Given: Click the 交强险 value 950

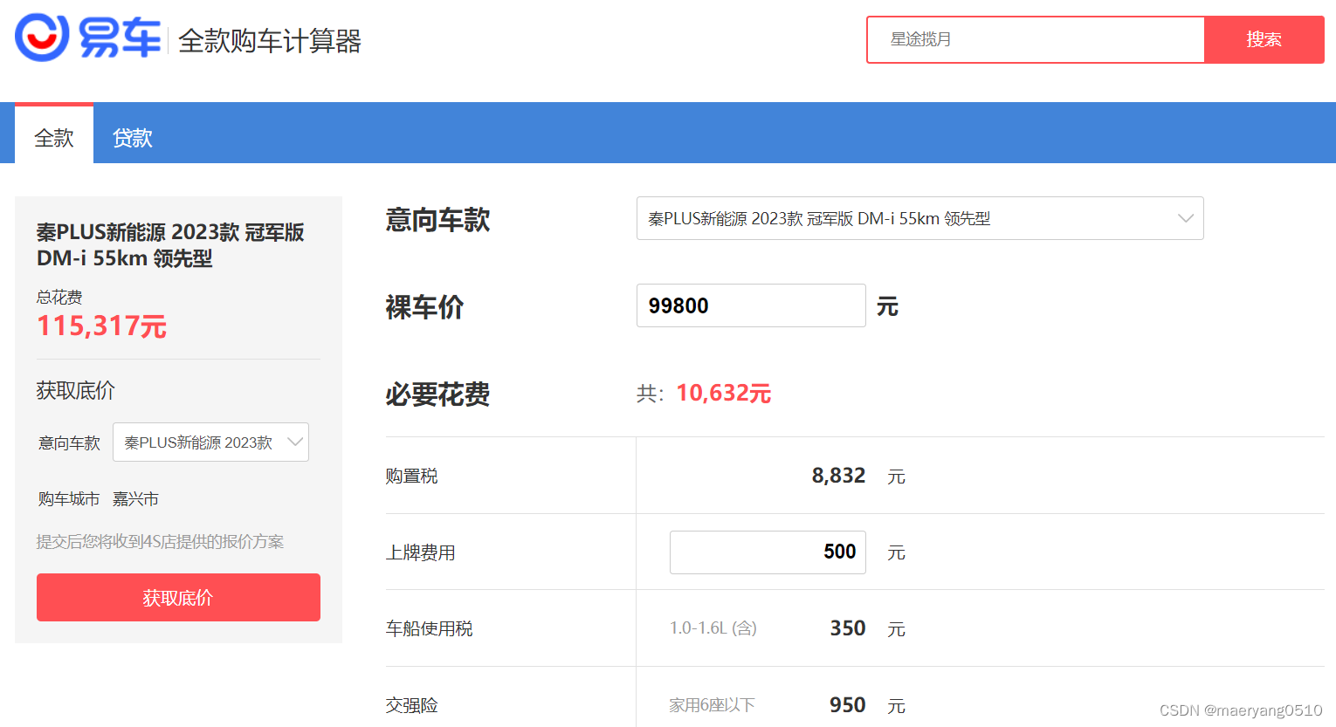Looking at the screenshot, I should [x=847, y=705].
